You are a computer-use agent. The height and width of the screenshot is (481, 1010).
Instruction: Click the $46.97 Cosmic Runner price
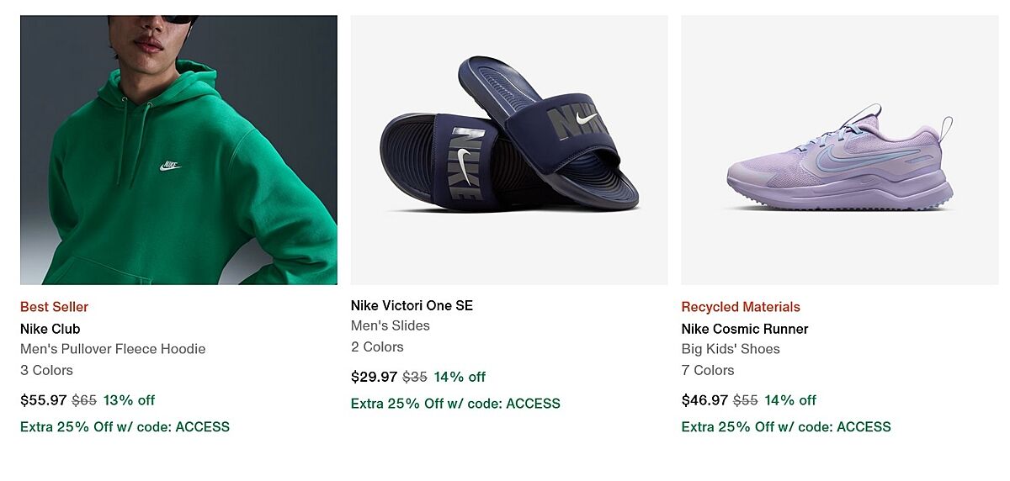(704, 400)
